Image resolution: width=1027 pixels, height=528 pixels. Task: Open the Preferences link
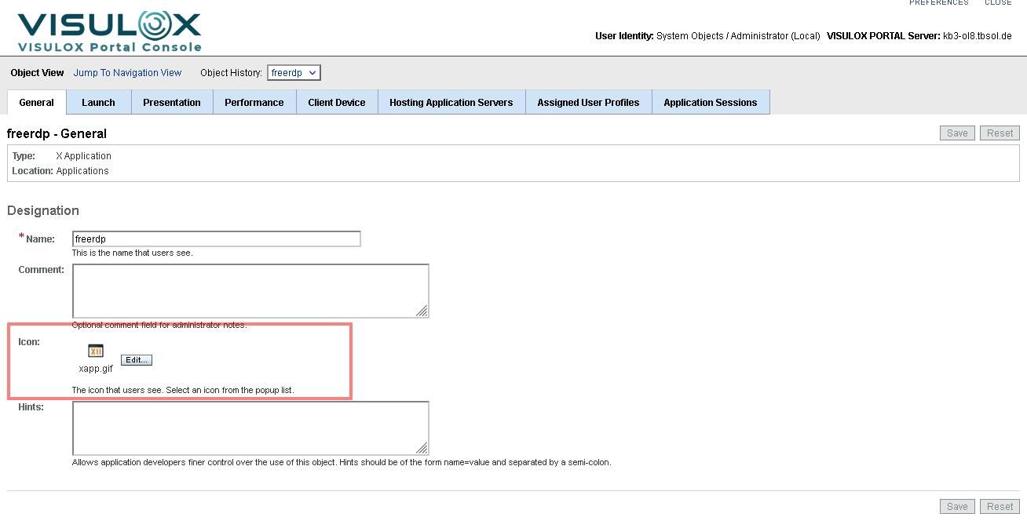tap(938, 3)
